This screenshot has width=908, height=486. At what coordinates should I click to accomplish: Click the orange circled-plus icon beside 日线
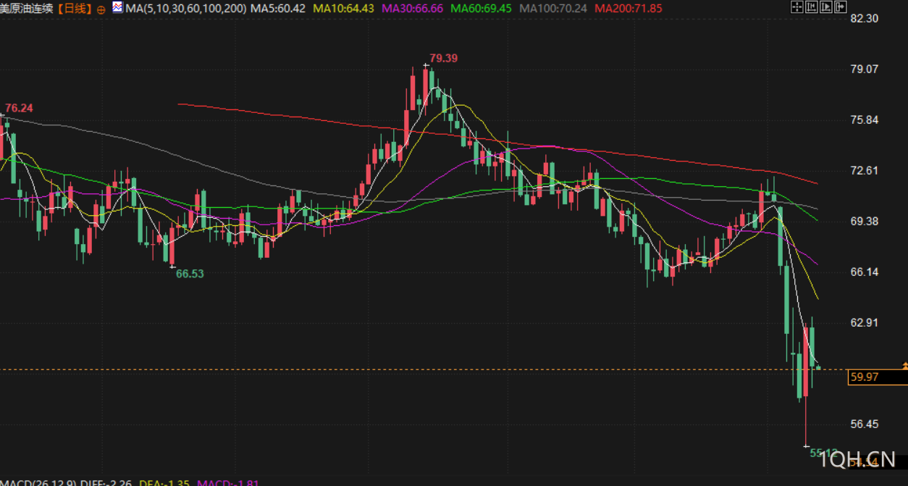100,9
